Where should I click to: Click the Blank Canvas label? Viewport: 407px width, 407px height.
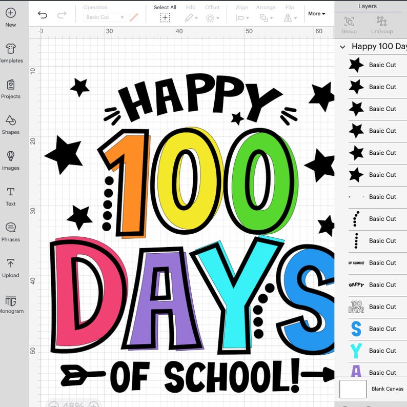(388, 389)
